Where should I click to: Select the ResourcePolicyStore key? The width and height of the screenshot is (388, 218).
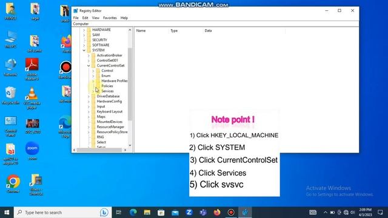click(x=112, y=132)
